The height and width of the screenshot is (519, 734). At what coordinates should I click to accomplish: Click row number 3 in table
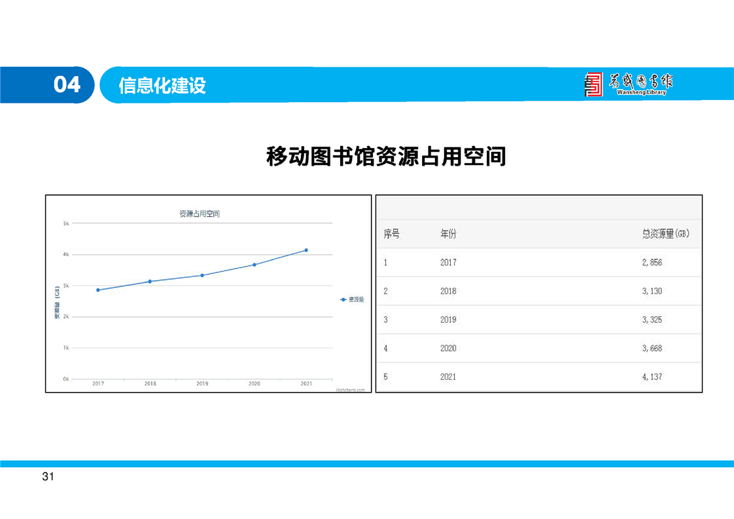point(385,319)
